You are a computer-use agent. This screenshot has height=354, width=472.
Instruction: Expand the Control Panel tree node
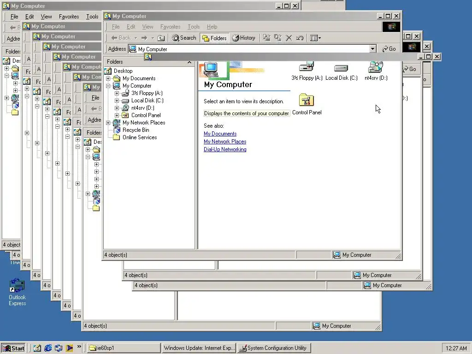(117, 115)
